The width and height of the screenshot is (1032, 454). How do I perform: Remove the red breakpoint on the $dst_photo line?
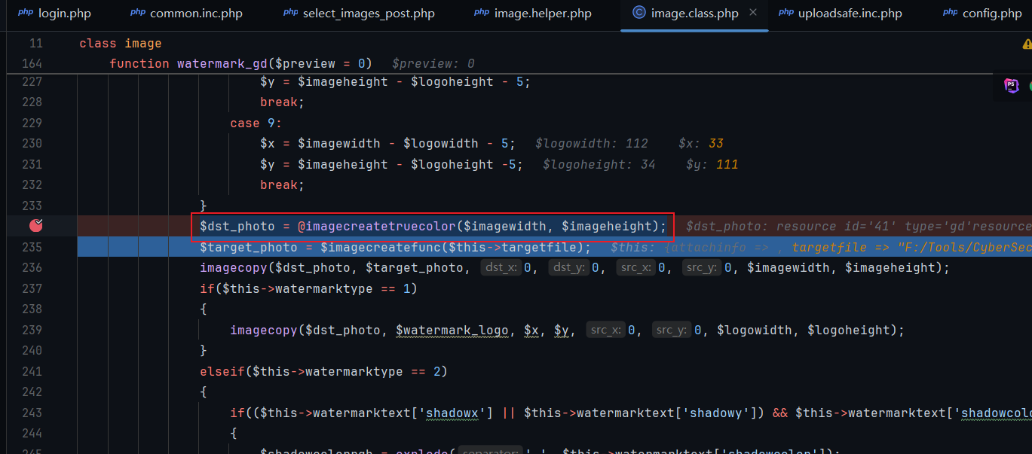point(35,226)
